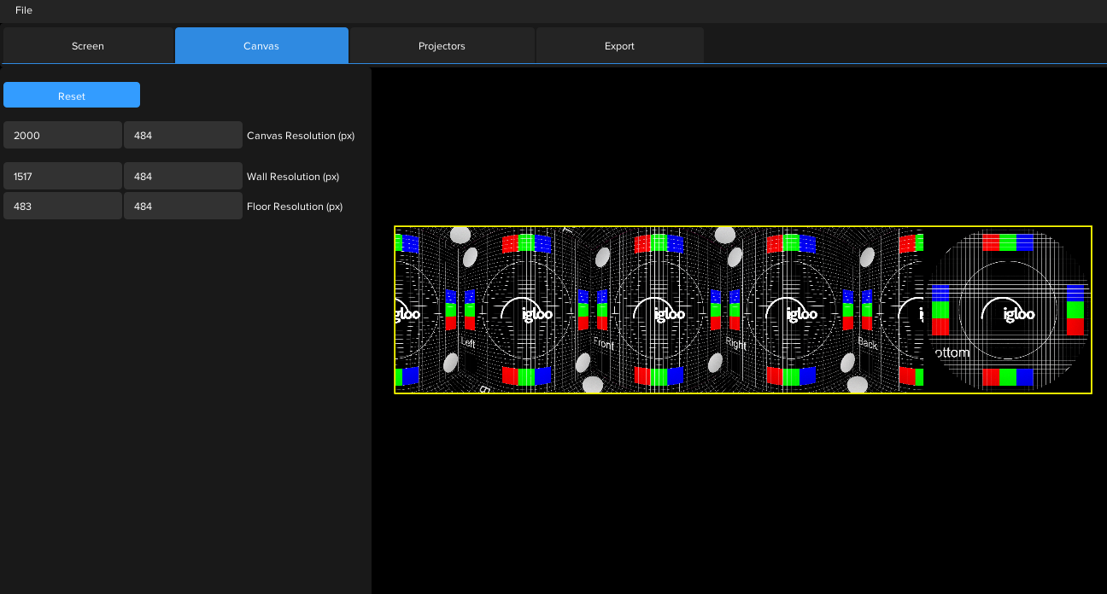Focus the Wall Resolution height field

click(183, 176)
